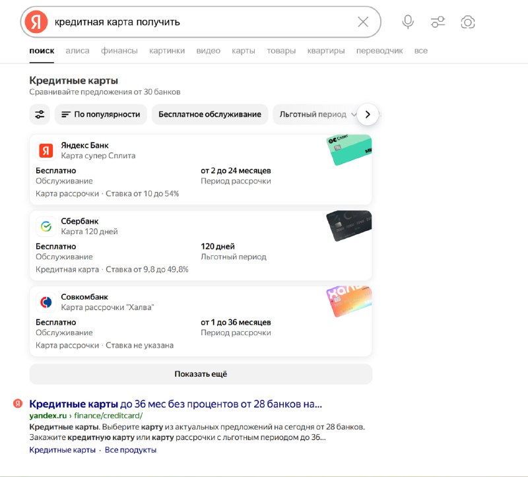Click 'Карта 120 дней' text
Screen dimensions: 528x477
tap(89, 232)
